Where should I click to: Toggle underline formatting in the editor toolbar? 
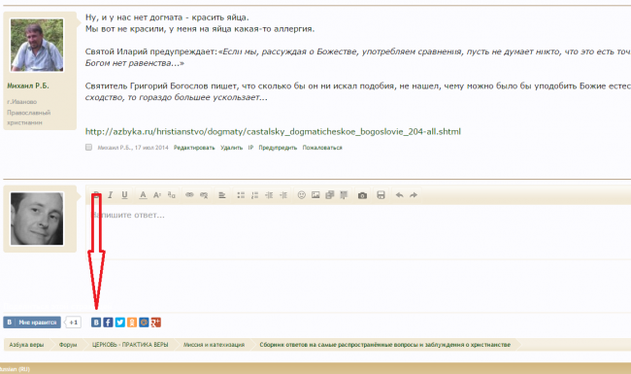coord(125,195)
